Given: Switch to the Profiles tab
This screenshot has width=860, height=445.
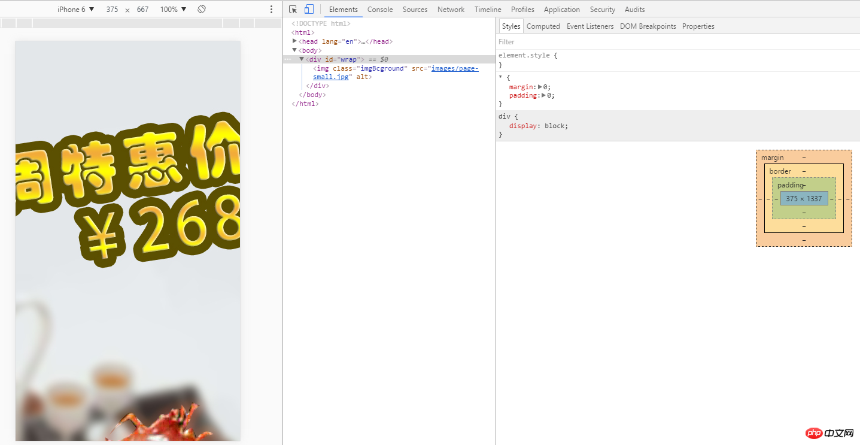Looking at the screenshot, I should tap(522, 9).
